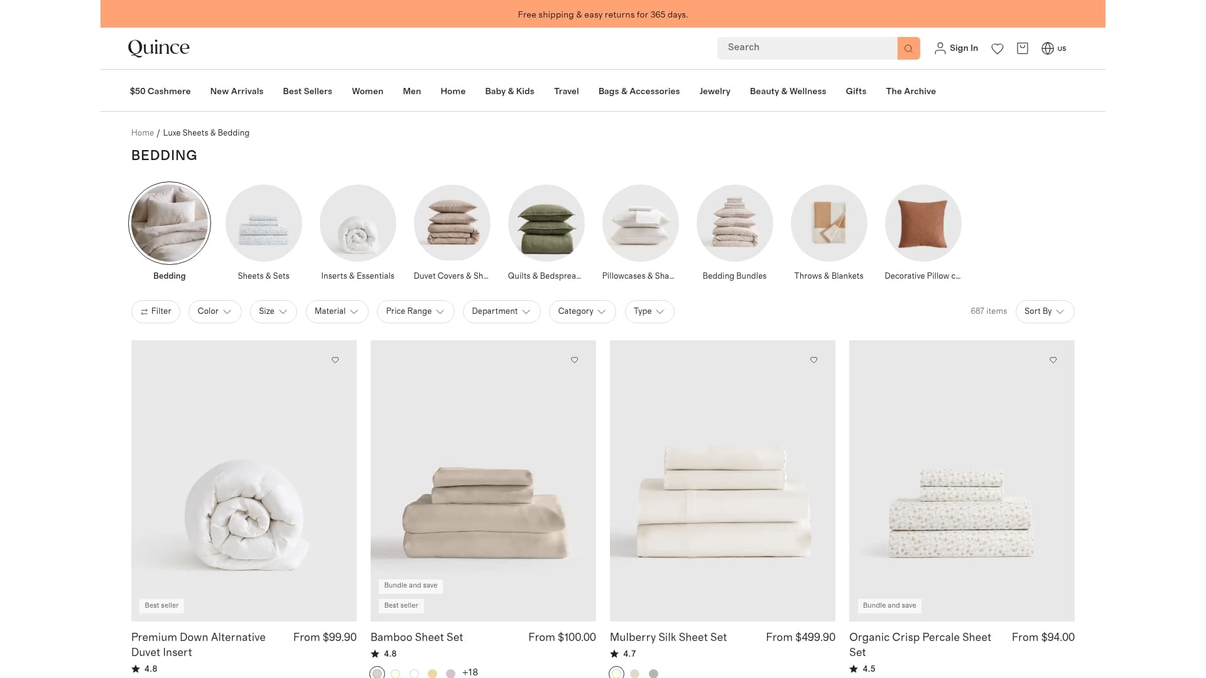Select the Duvet Covers category circle
The height and width of the screenshot is (678, 1206).
(452, 223)
